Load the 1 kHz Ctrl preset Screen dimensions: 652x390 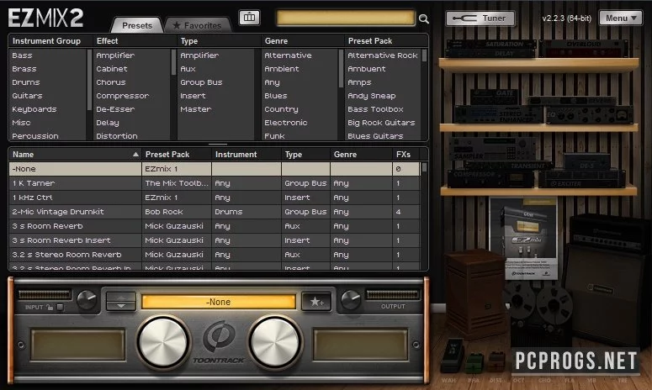point(215,198)
